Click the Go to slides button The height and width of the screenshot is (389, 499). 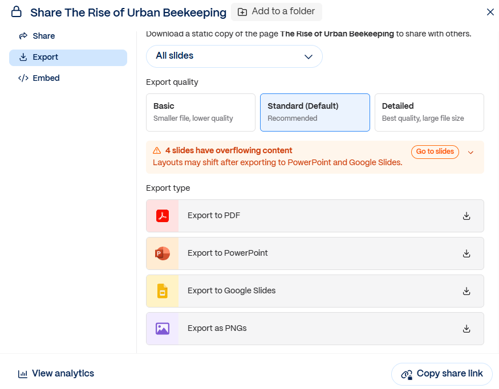pyautogui.click(x=435, y=151)
